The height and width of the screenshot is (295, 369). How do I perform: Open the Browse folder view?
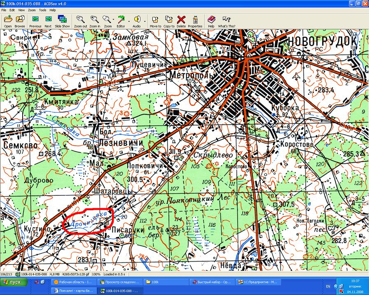click(x=20, y=20)
